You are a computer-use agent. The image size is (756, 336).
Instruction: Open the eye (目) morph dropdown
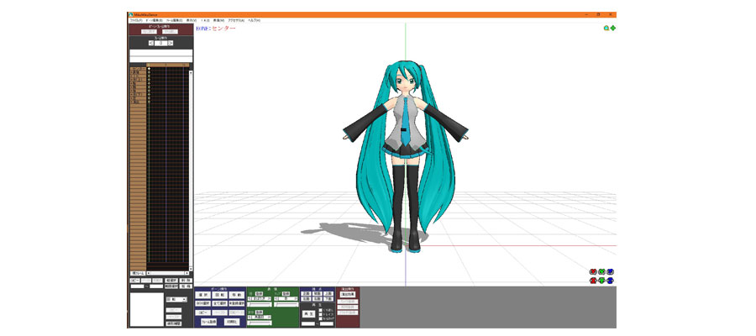[x=260, y=298]
